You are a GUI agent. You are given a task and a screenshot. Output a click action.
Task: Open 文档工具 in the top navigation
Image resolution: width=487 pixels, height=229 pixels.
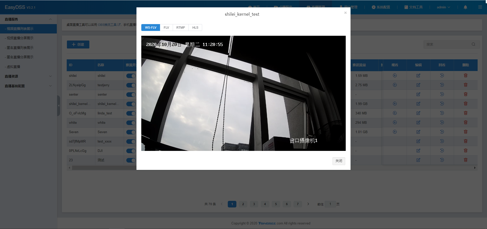pos(413,7)
